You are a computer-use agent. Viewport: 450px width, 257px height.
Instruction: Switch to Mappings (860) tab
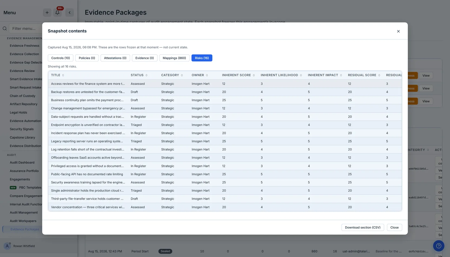coord(174,58)
